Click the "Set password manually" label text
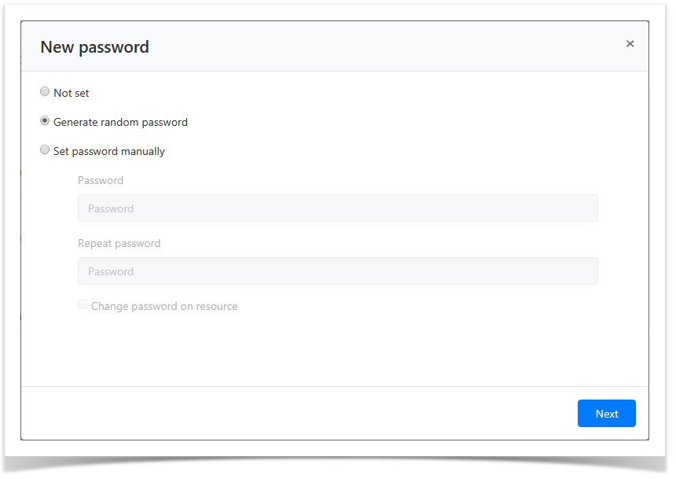This screenshot has width=676, height=479. point(109,151)
